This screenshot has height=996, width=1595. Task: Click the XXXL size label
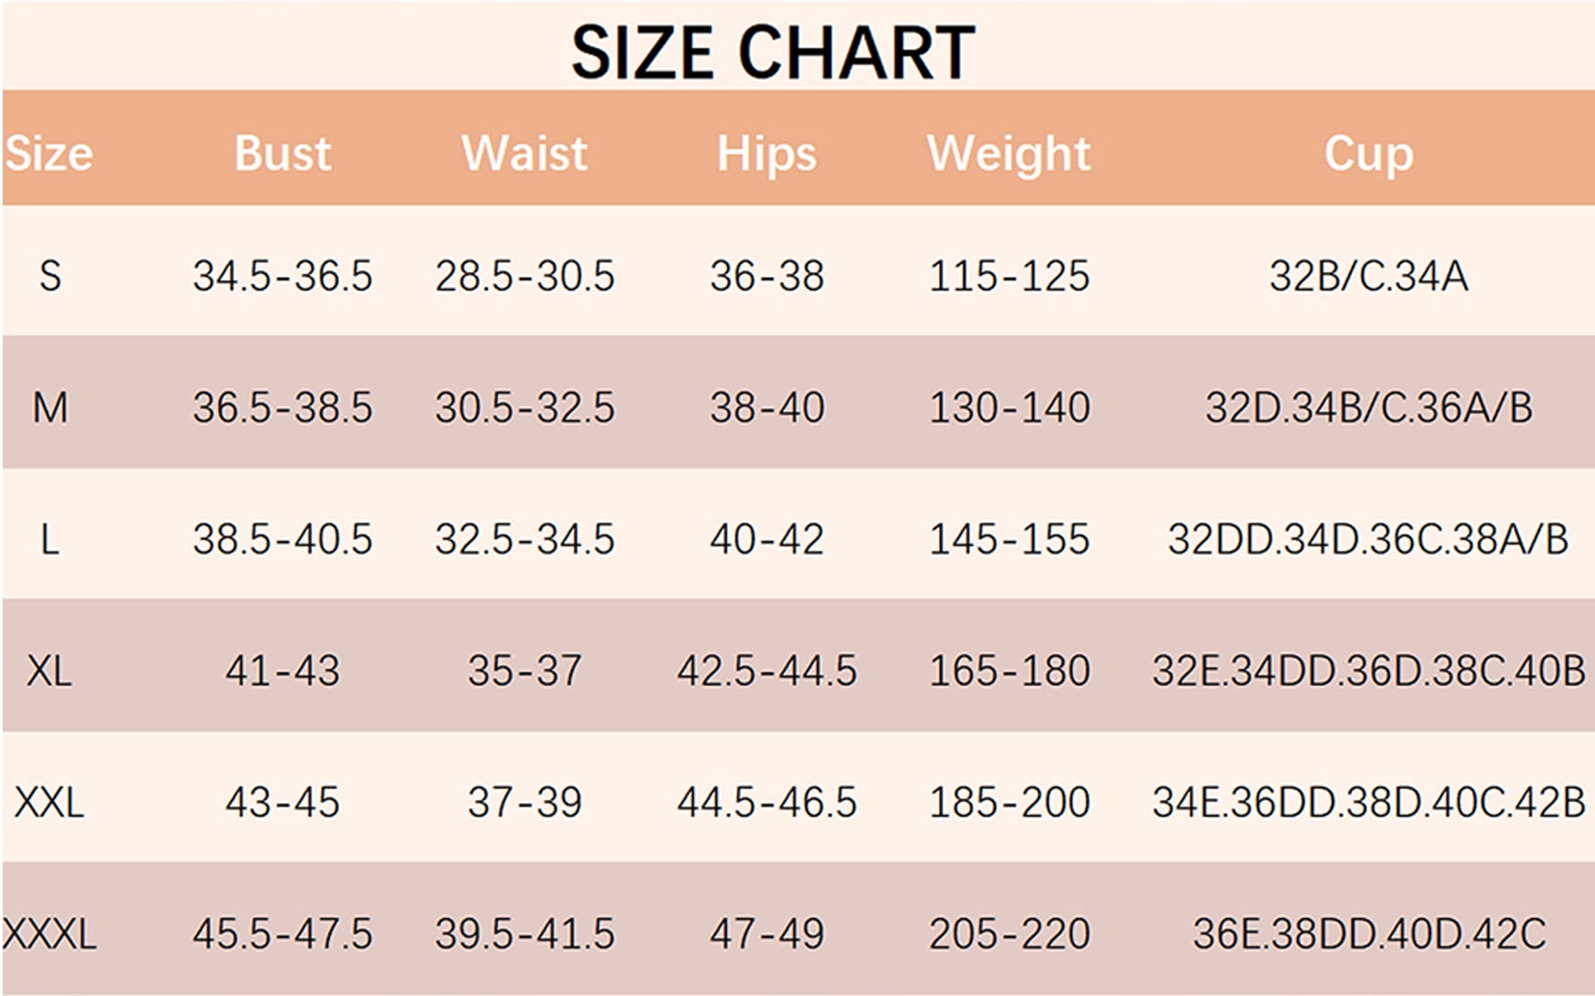click(49, 934)
